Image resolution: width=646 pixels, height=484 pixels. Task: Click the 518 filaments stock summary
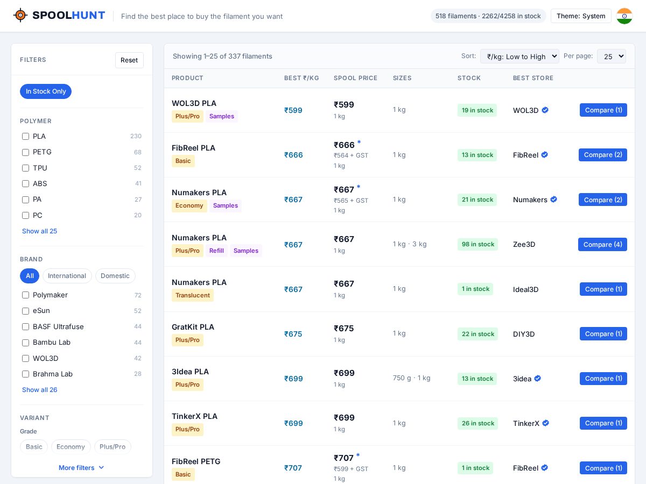[x=488, y=16]
